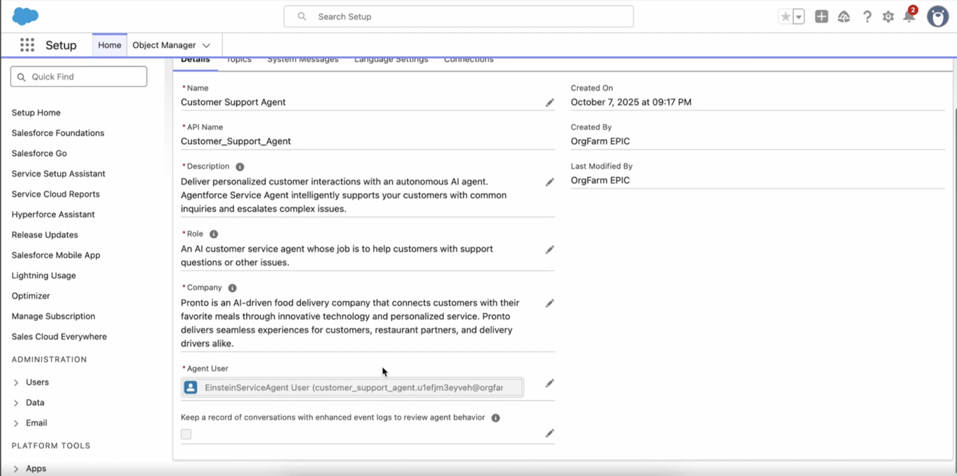The image size is (957, 476).
Task: Open the Trailhead guidance icon
Action: [844, 16]
